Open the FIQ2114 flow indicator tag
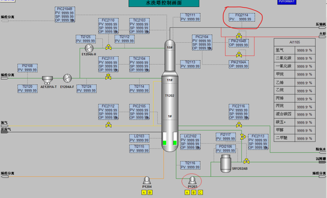 pos(242,17)
